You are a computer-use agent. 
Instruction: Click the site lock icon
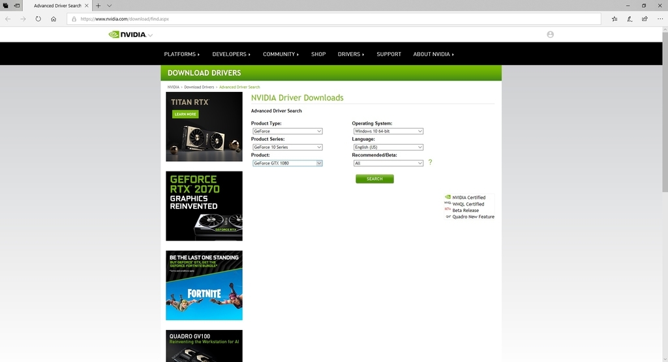tap(74, 19)
